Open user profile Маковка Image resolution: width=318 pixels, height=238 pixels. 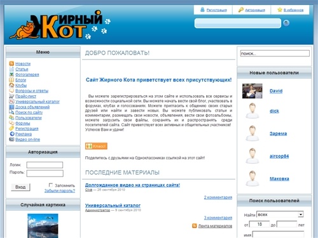pyautogui.click(x=279, y=179)
